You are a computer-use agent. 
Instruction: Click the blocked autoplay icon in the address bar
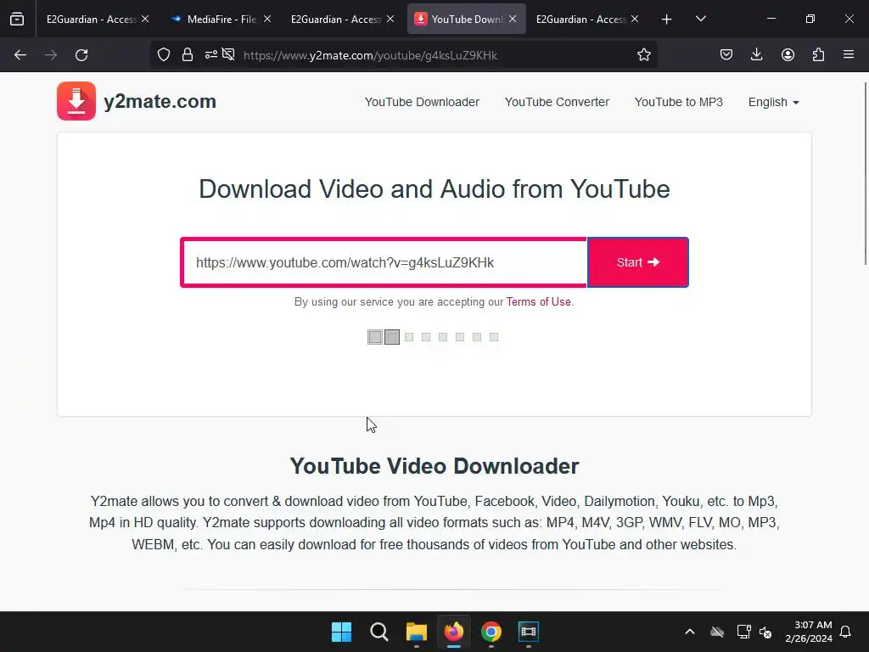[228, 54]
